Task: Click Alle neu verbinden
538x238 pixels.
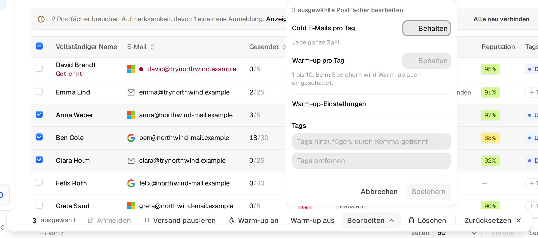Action: pyautogui.click(x=501, y=19)
